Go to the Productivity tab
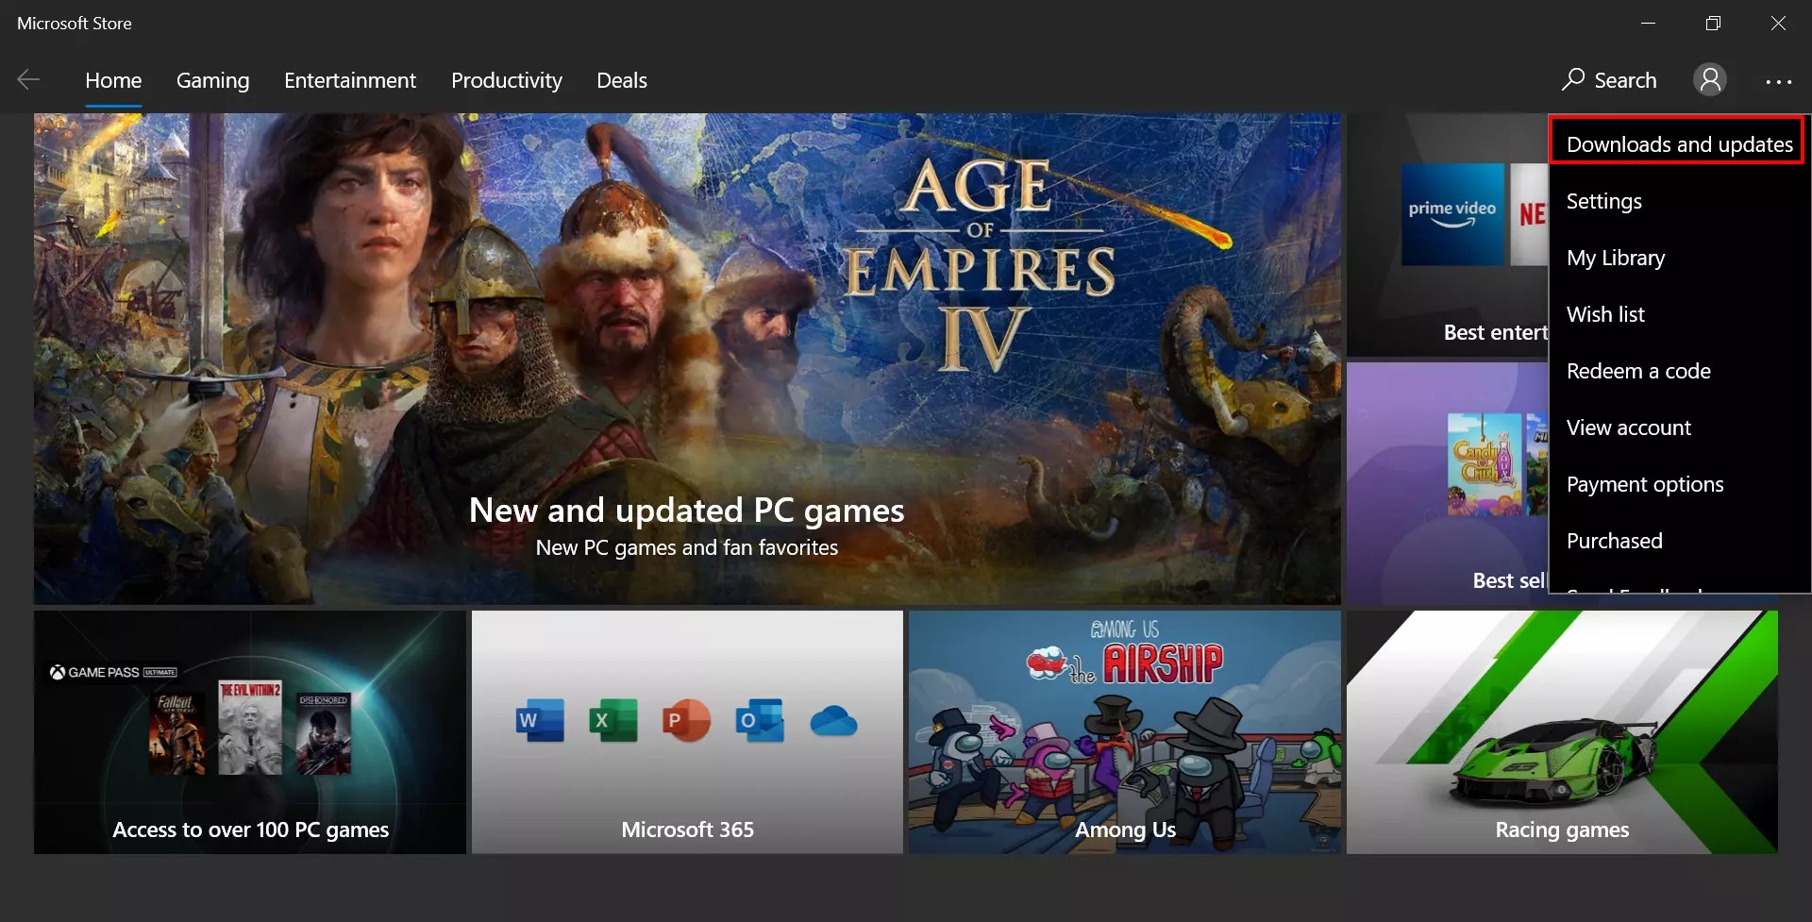Viewport: 1812px width, 922px height. coord(507,80)
